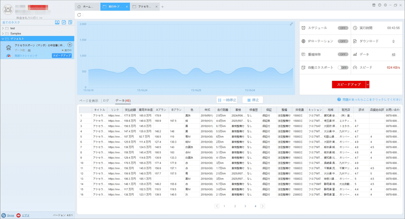This screenshot has height=219, width=405.
Task: Click the Skype icon in the status bar
Action: pos(4,215)
